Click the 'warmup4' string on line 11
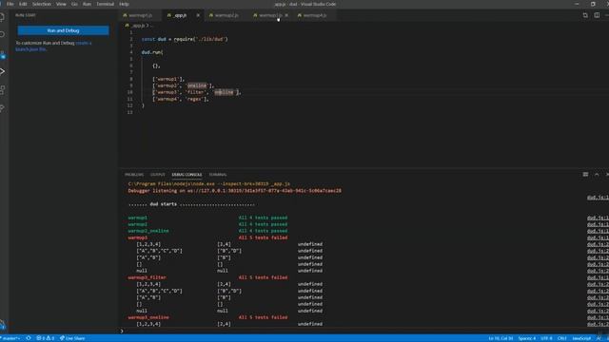The image size is (609, 342). click(x=167, y=99)
